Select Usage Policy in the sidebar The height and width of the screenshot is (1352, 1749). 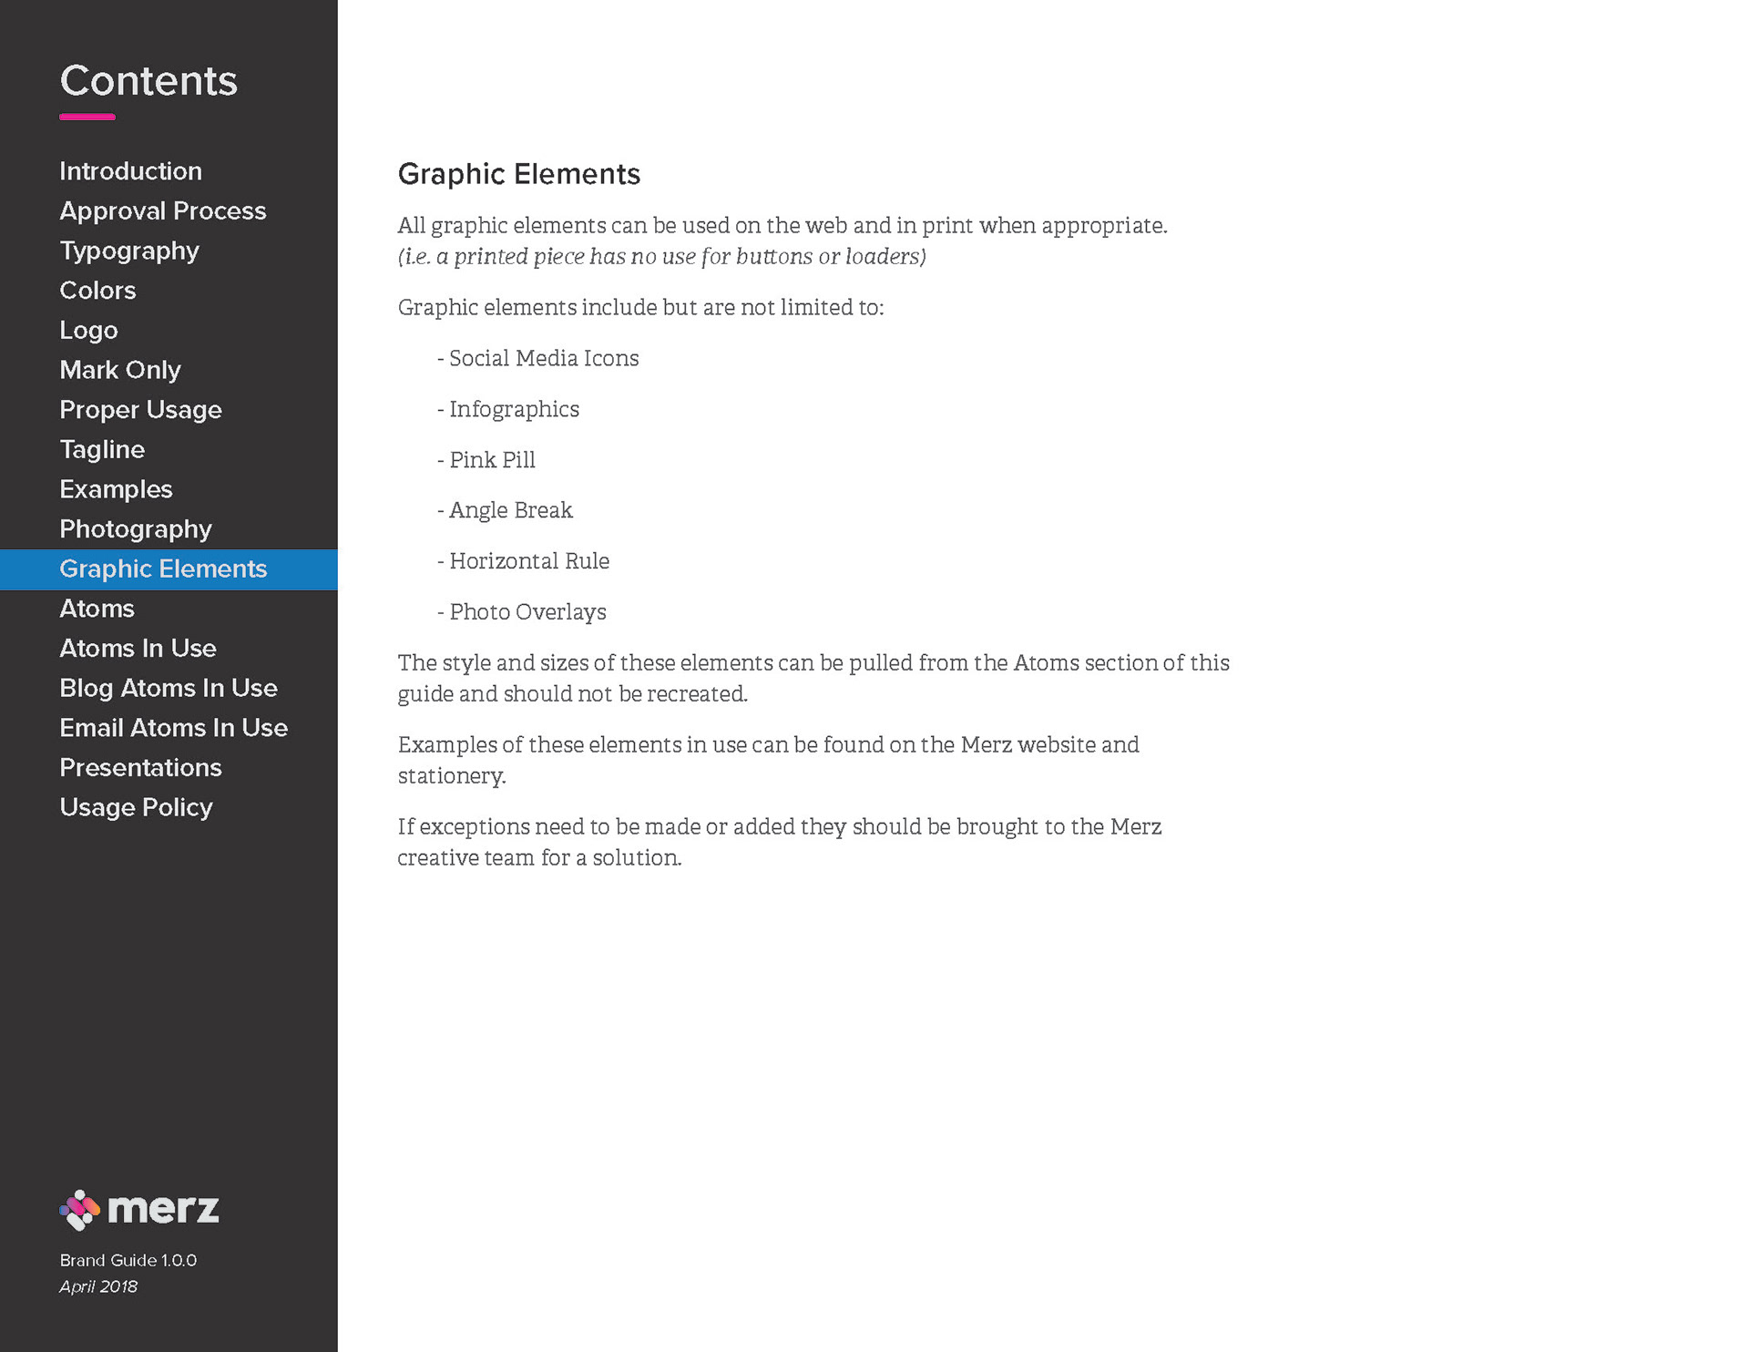(136, 807)
